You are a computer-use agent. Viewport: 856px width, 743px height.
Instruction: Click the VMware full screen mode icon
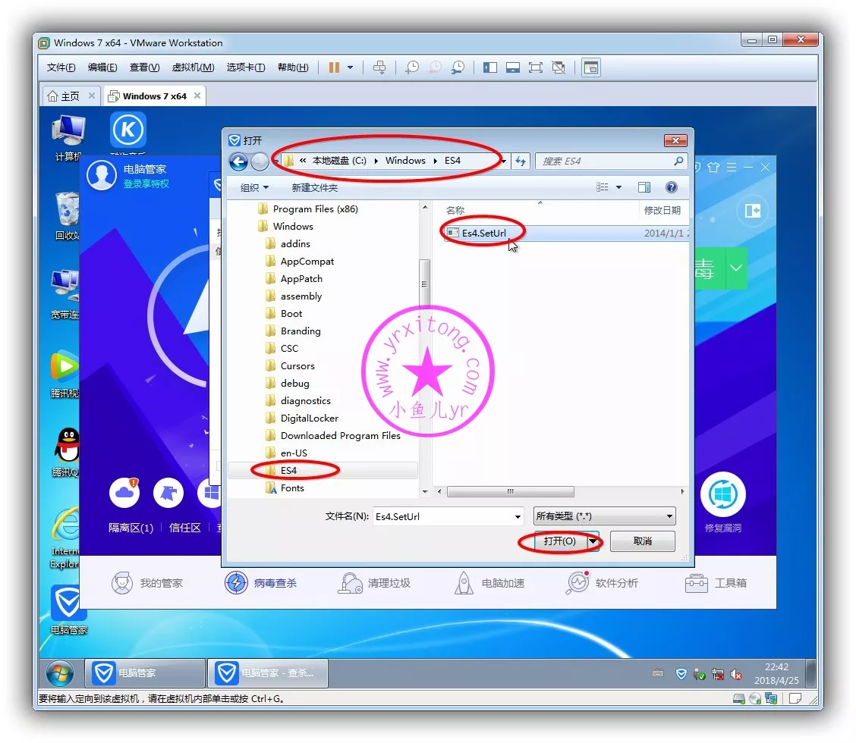(x=536, y=67)
